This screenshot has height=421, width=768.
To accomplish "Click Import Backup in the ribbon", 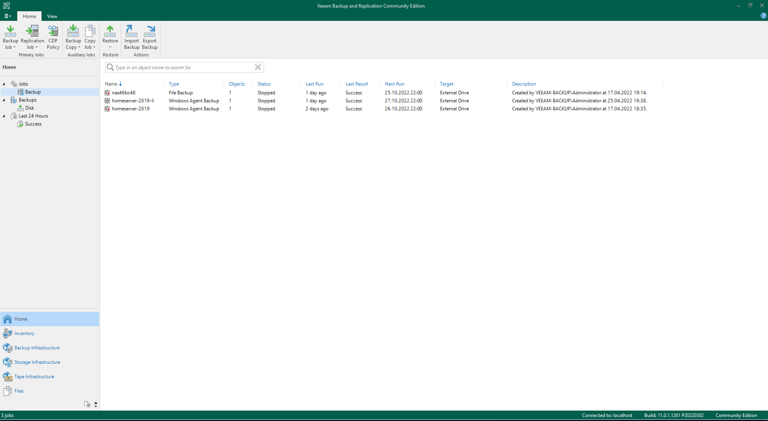I will click(132, 37).
